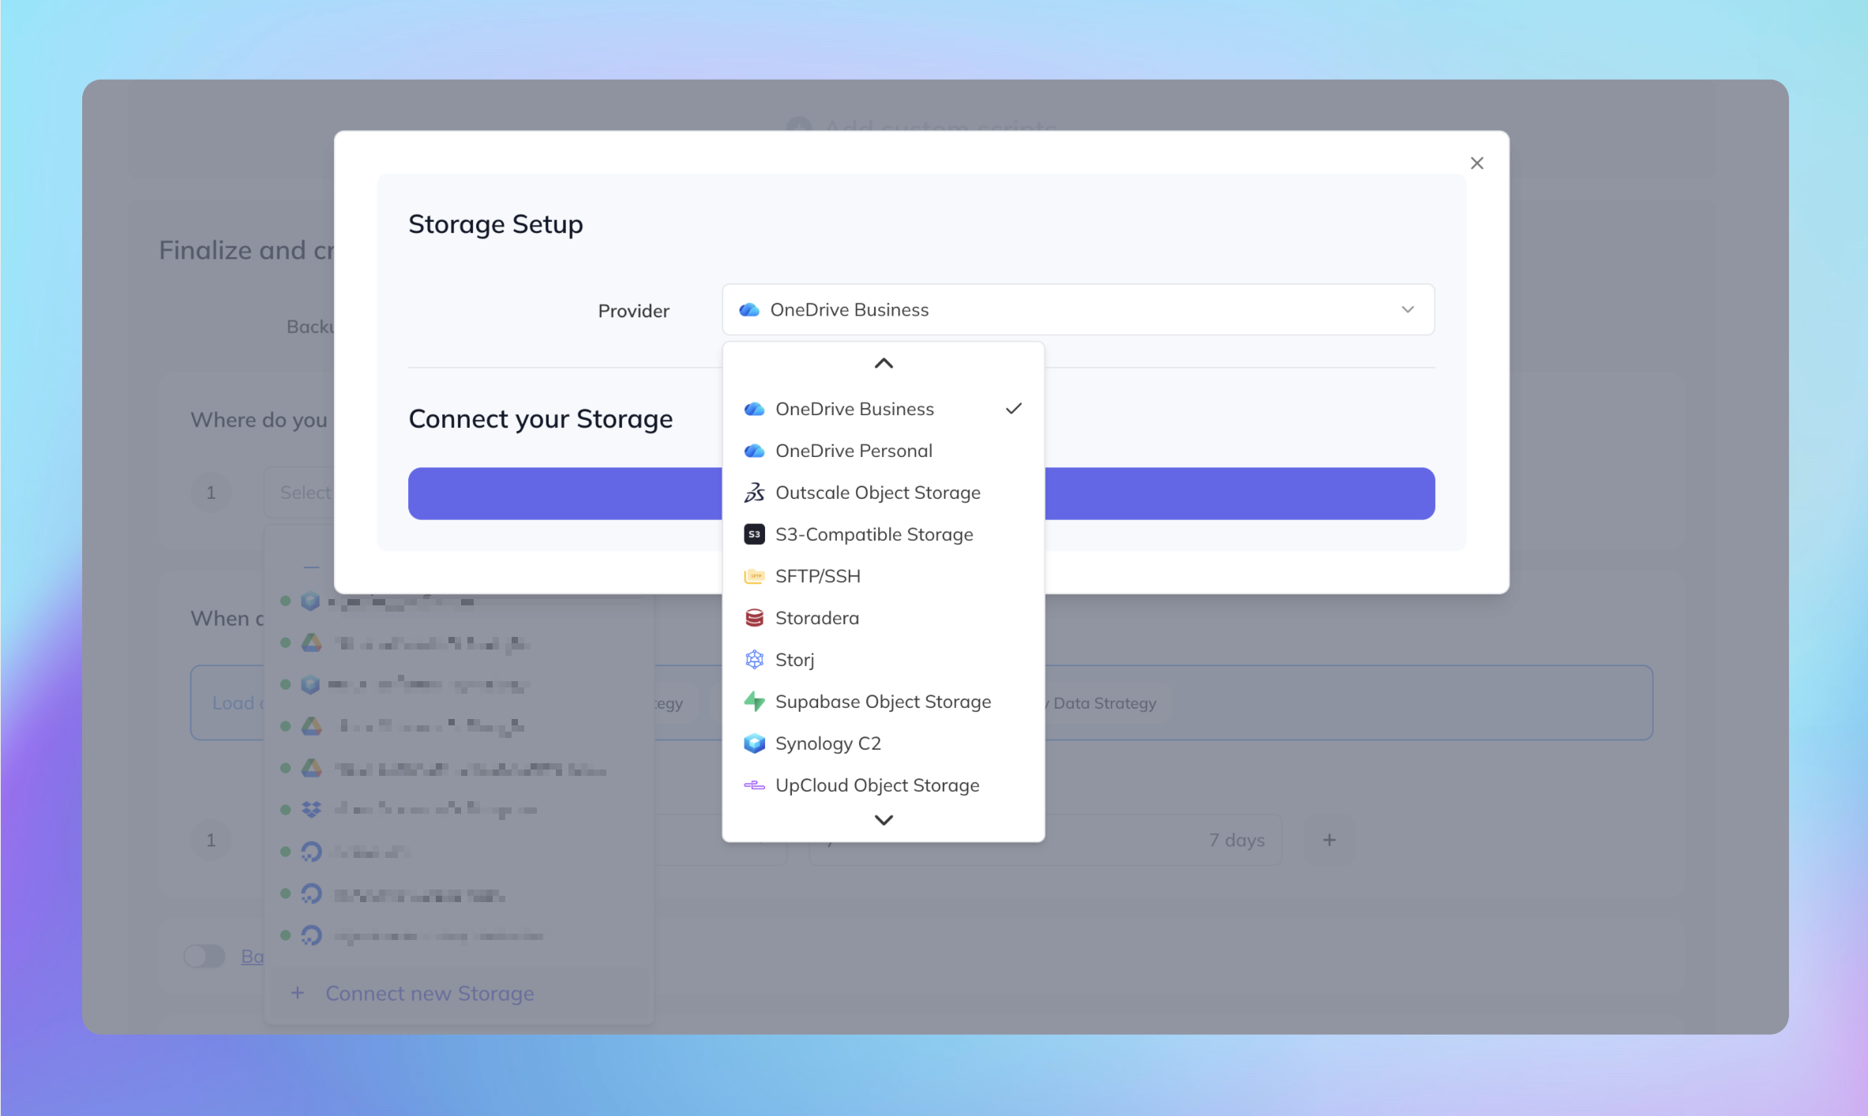Open the Provider dropdown field
The image size is (1868, 1116).
[1078, 310]
